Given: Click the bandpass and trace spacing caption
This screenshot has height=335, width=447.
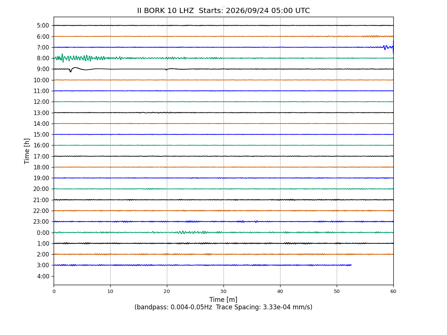Looking at the screenshot, I should 223,307.
